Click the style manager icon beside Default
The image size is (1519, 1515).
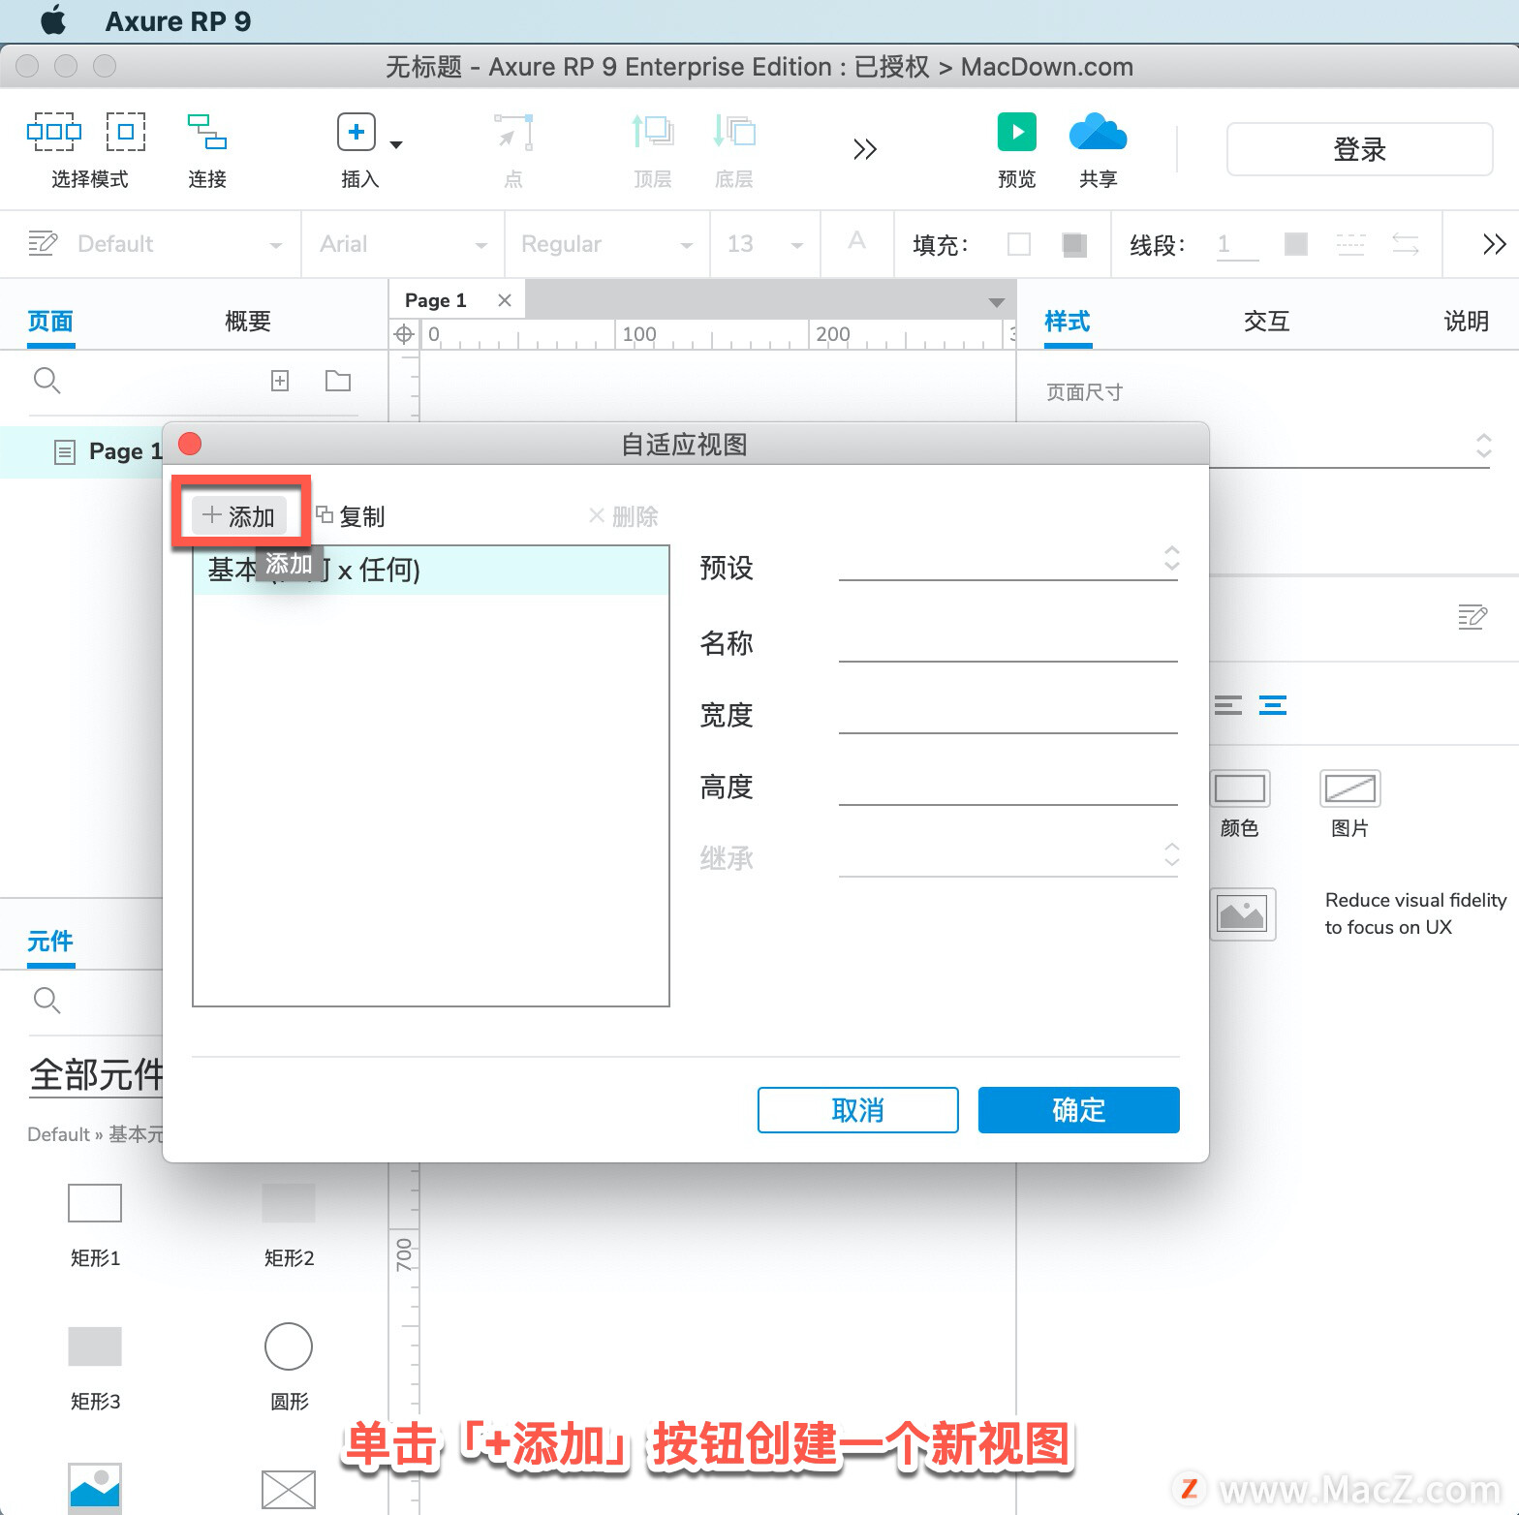[43, 243]
